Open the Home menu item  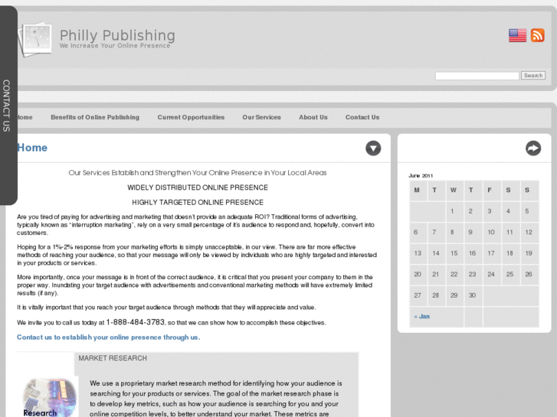pos(25,117)
